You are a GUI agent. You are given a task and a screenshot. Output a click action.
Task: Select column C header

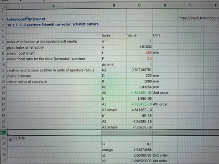139,5
